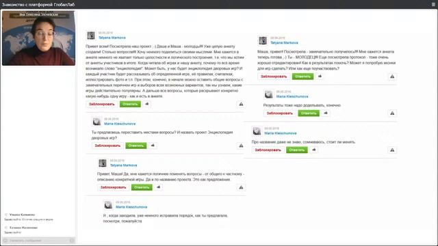Like Maria's comment 'Результаты тоже надо доделывать'
The image size is (438, 246).
point(326,113)
